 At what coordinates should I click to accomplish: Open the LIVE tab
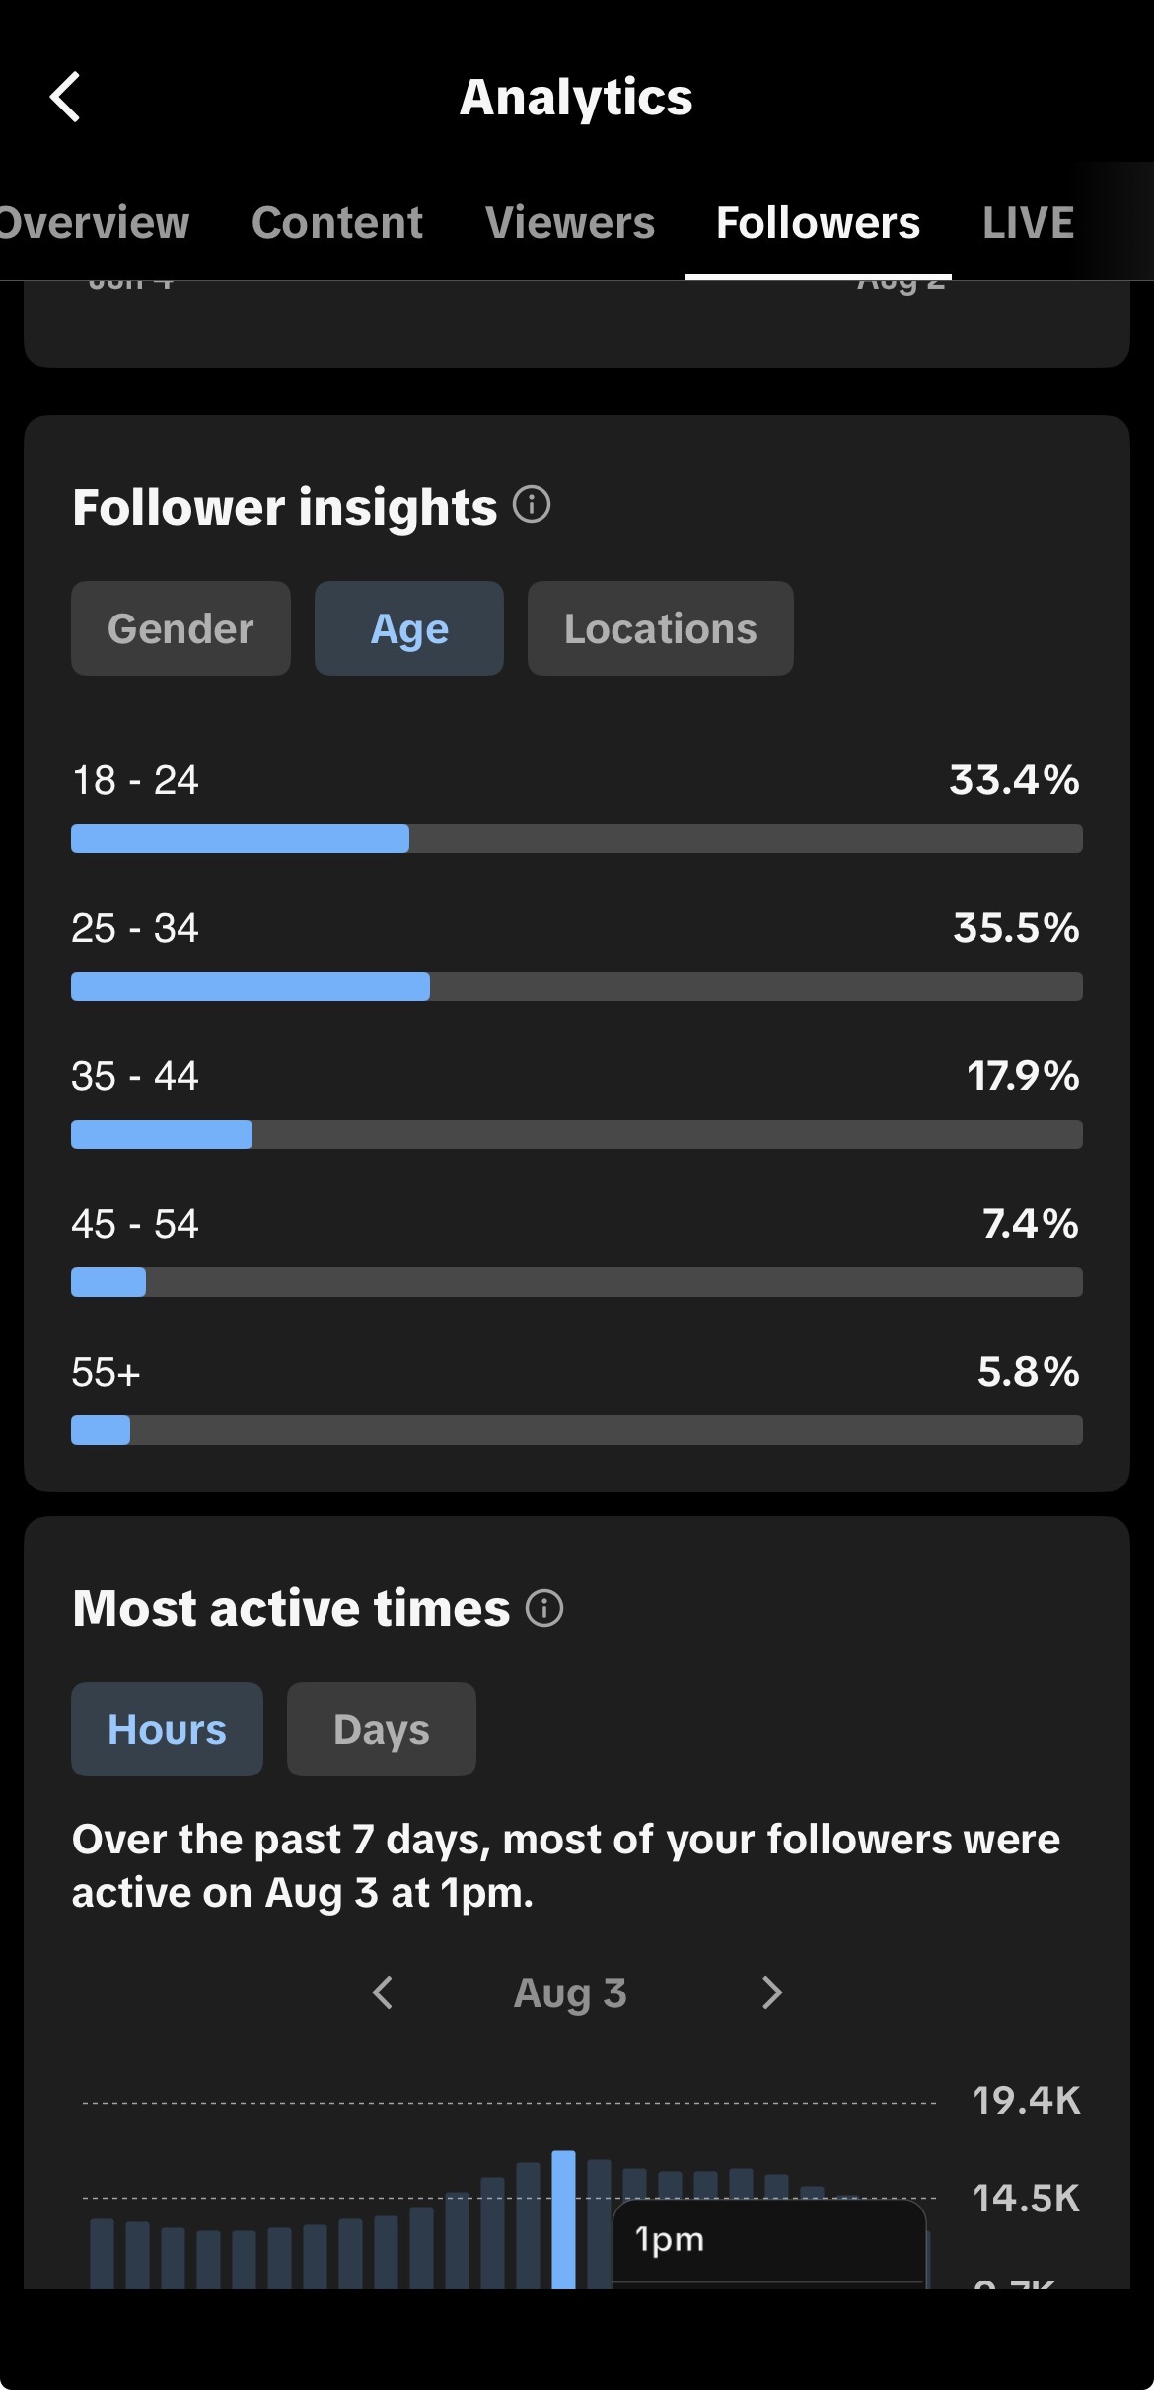(1028, 222)
